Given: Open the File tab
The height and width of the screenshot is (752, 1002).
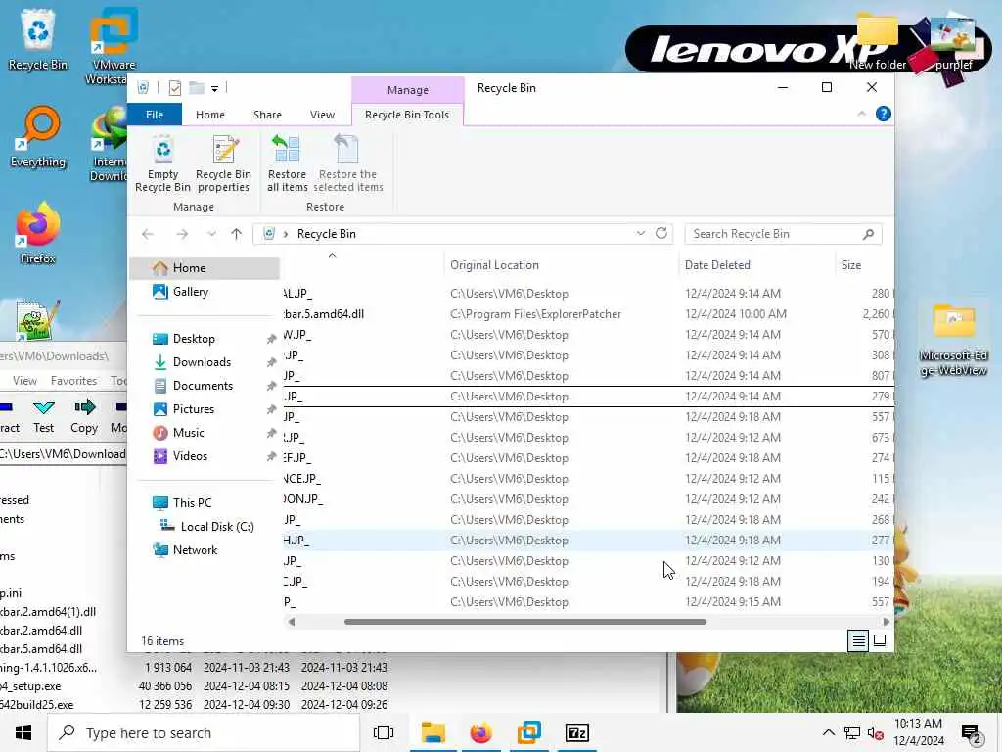Looking at the screenshot, I should point(155,115).
